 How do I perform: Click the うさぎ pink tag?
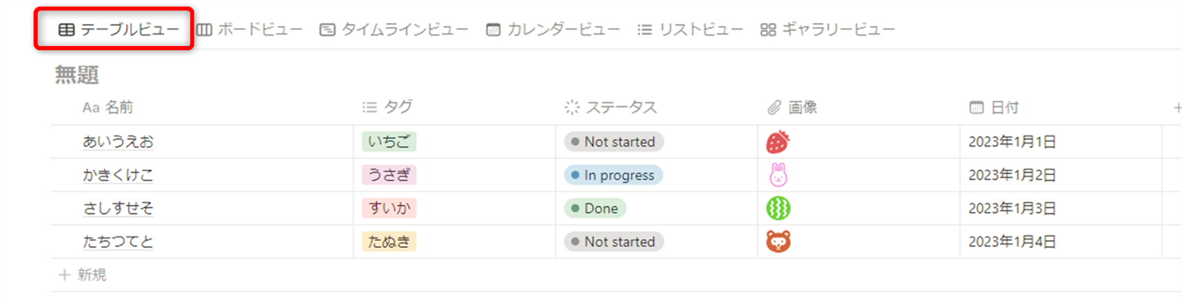click(x=389, y=175)
